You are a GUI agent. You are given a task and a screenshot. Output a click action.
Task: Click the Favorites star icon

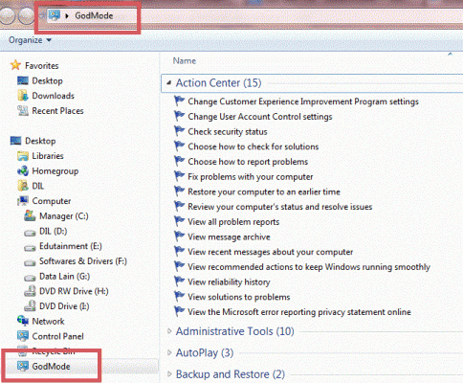(x=15, y=65)
